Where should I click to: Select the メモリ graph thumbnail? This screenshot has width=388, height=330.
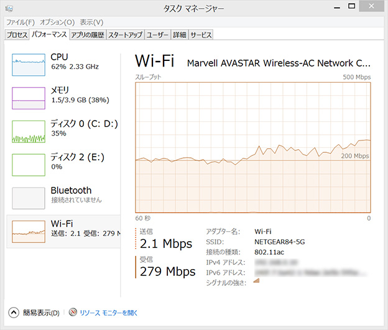[x=29, y=98]
